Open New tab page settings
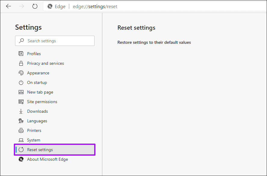The image size is (267, 176). (x=40, y=92)
